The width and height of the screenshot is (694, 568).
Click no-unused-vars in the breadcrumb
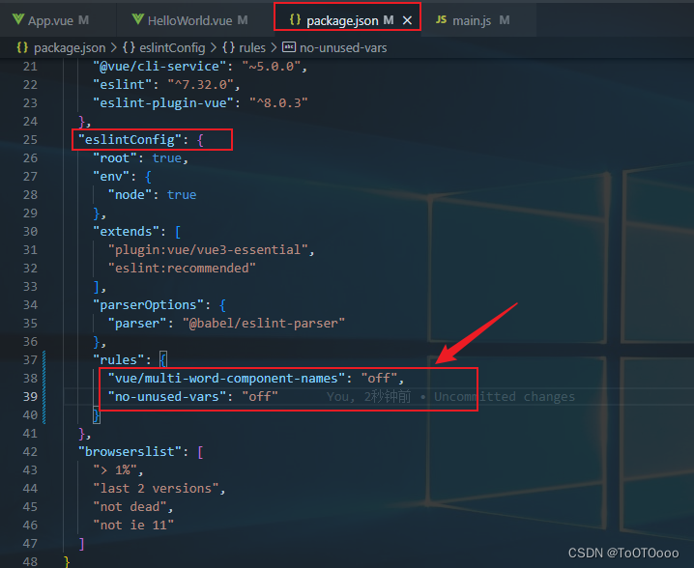point(343,47)
